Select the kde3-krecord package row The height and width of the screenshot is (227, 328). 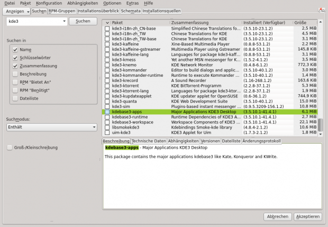pyautogui.click(x=210, y=80)
